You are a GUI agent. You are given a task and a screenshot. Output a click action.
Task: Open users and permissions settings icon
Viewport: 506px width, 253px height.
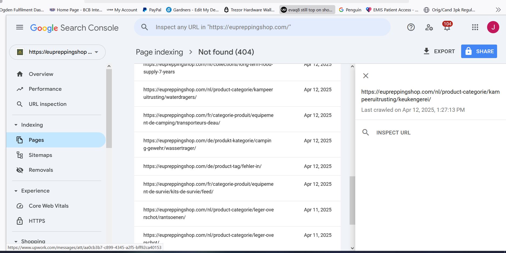click(x=429, y=27)
